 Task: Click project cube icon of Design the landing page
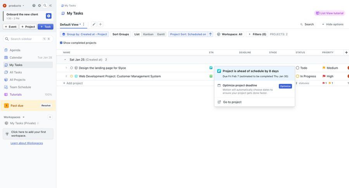(76, 68)
